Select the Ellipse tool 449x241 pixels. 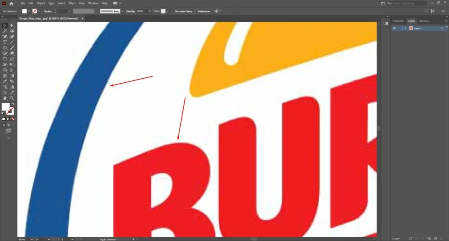point(5,48)
